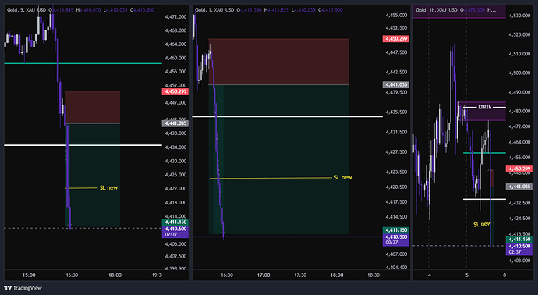This screenshot has width=538, height=295.
Task: Click the green 4,411.150 label on the 1-minute chart
Action: (x=396, y=230)
